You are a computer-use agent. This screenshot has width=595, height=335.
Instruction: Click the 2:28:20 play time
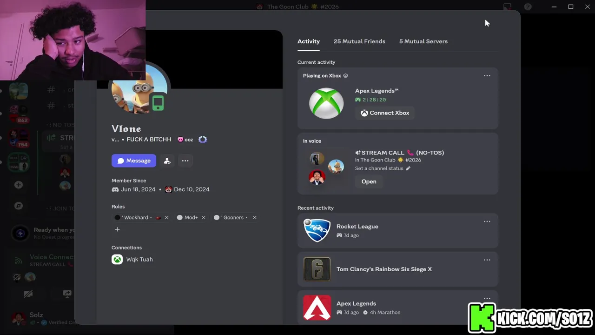[374, 100]
